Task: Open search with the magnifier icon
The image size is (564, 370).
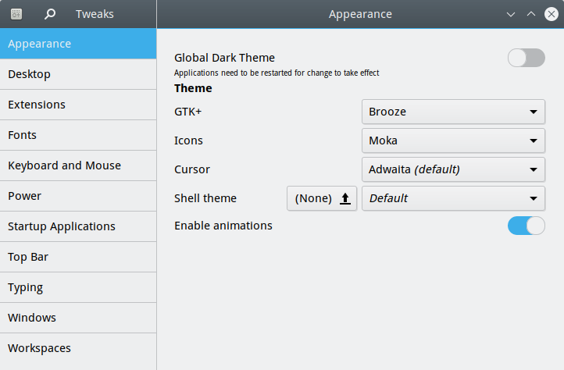Action: (x=50, y=14)
